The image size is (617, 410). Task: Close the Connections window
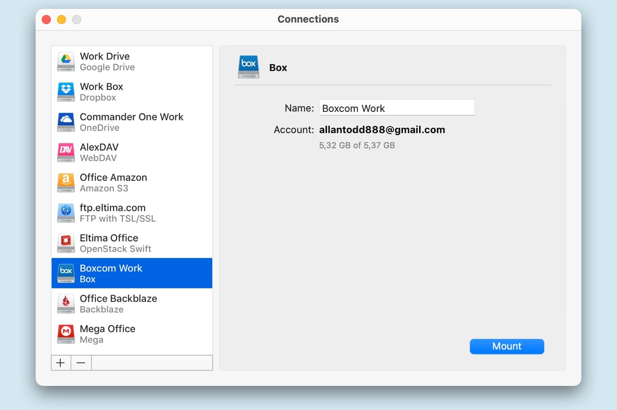[x=46, y=20]
